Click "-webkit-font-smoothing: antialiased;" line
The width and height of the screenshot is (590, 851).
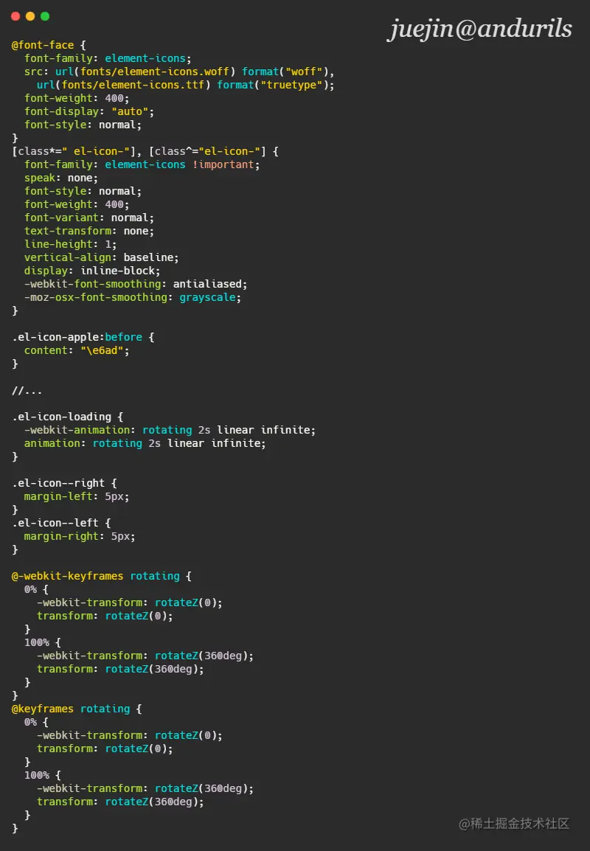coord(136,284)
